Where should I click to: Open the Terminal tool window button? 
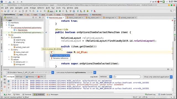(27, 95)
